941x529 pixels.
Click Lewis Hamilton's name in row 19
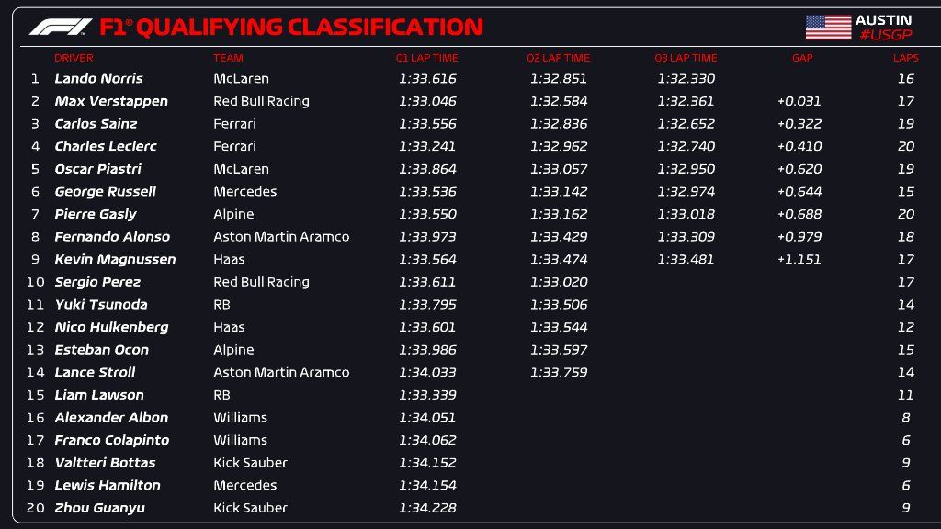point(107,485)
